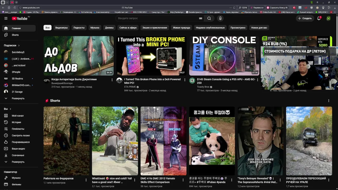Image resolution: width=338 pixels, height=190 pixels.
Task: Open the notifications bell
Action: [319, 18]
